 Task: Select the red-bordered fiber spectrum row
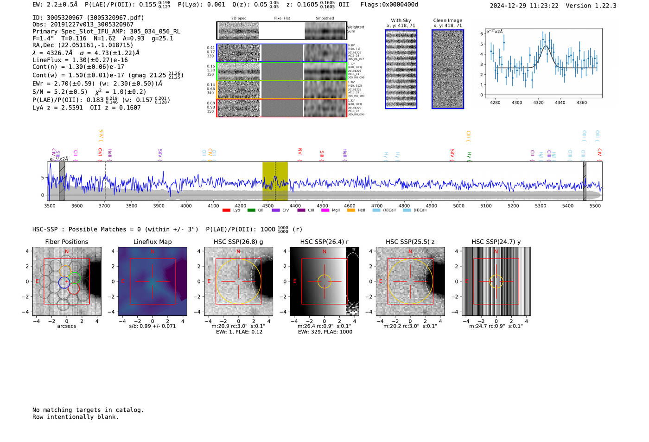(282, 108)
